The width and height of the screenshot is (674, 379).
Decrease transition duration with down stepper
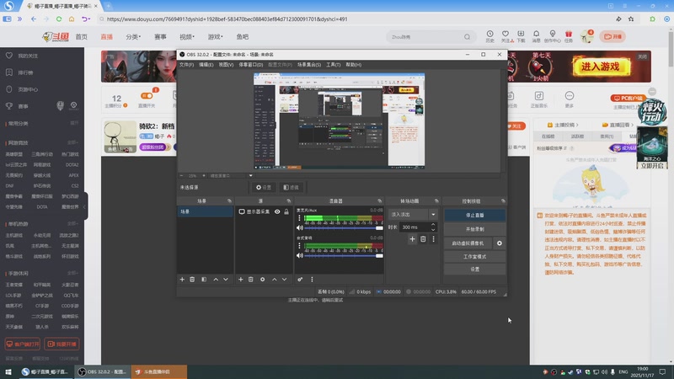(433, 229)
